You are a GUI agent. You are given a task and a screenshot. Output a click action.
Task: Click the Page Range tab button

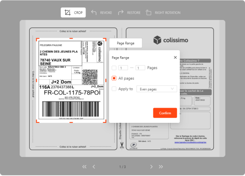pos(126,43)
